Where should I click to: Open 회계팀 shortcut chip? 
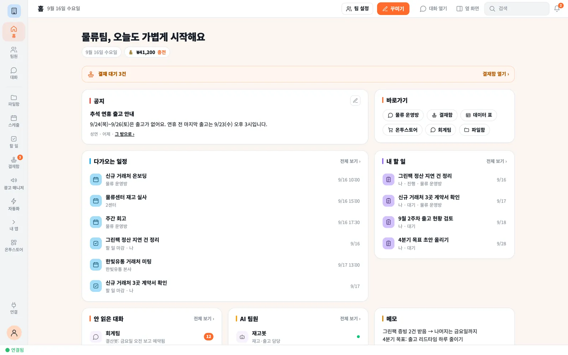(x=441, y=130)
